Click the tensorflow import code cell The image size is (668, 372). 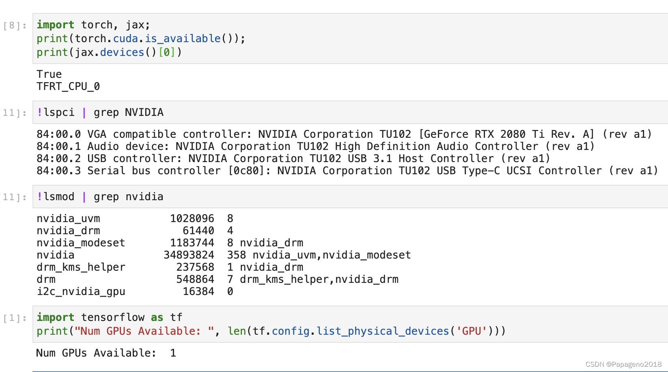(x=350, y=324)
